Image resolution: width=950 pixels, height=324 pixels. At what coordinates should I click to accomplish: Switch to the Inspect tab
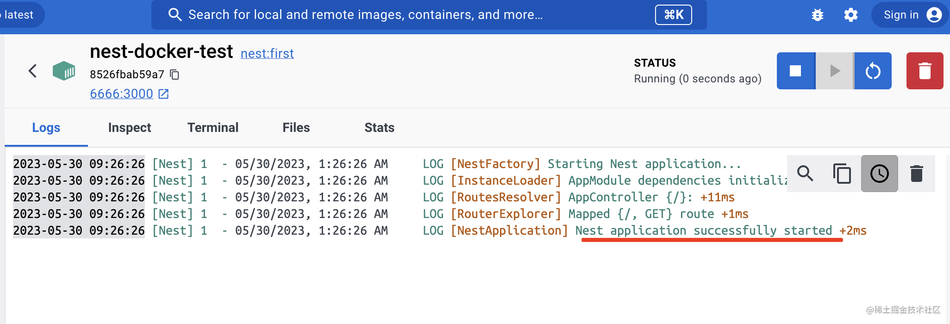click(130, 128)
